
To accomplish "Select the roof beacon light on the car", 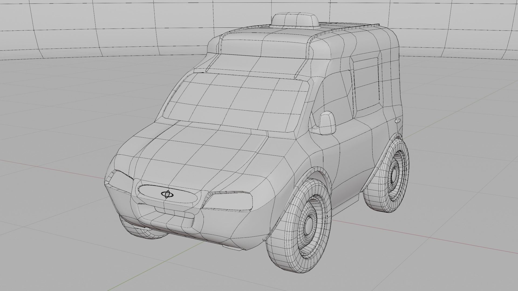I will click(x=295, y=20).
